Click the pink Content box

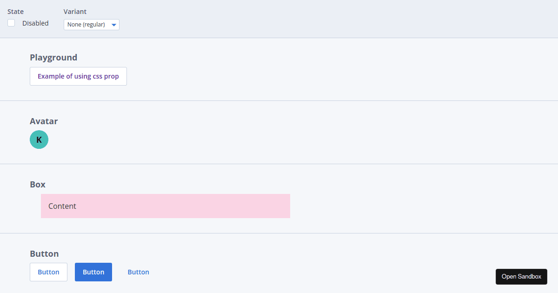[x=165, y=206]
